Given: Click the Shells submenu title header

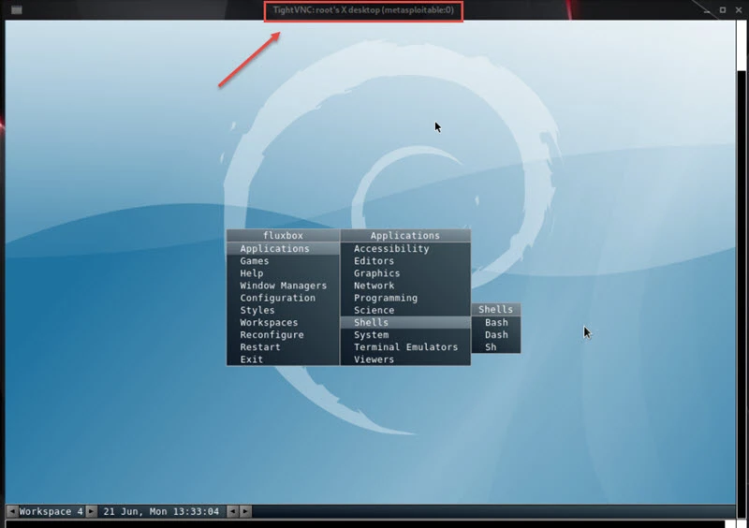Looking at the screenshot, I should point(496,310).
